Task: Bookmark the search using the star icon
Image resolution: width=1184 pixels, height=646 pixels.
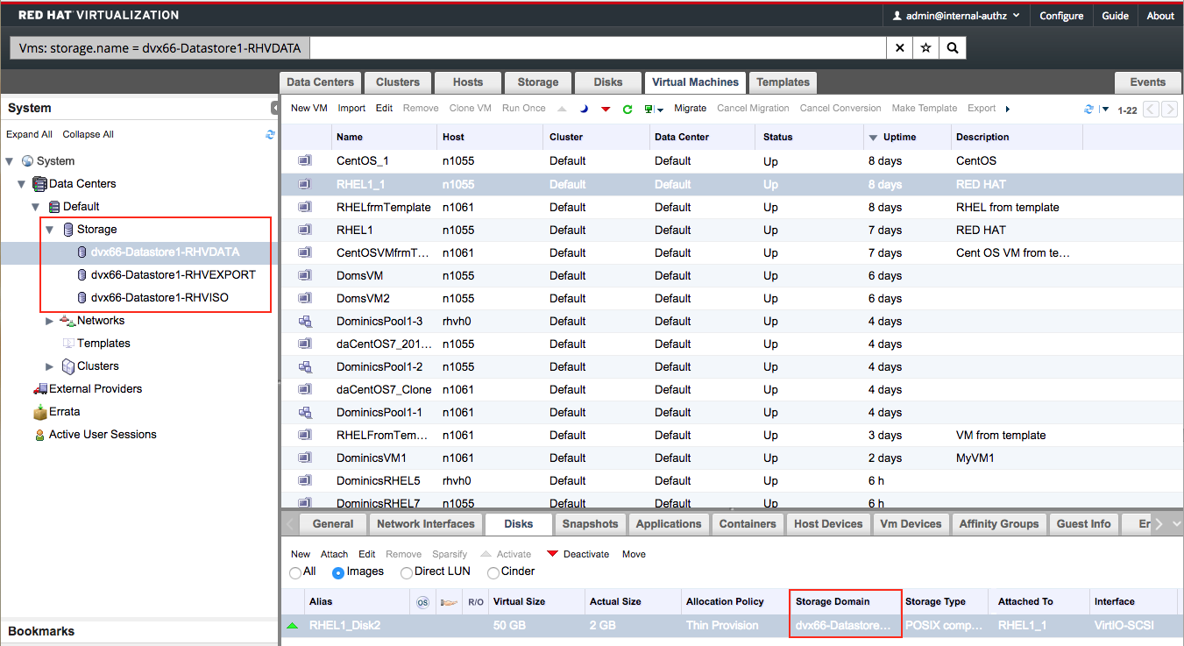Action: pyautogui.click(x=925, y=48)
